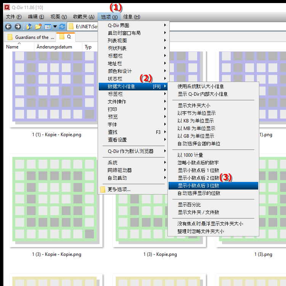286x286 pixels.
Task: Click the Q-Dir app icon in title bar
Action: [7, 8]
